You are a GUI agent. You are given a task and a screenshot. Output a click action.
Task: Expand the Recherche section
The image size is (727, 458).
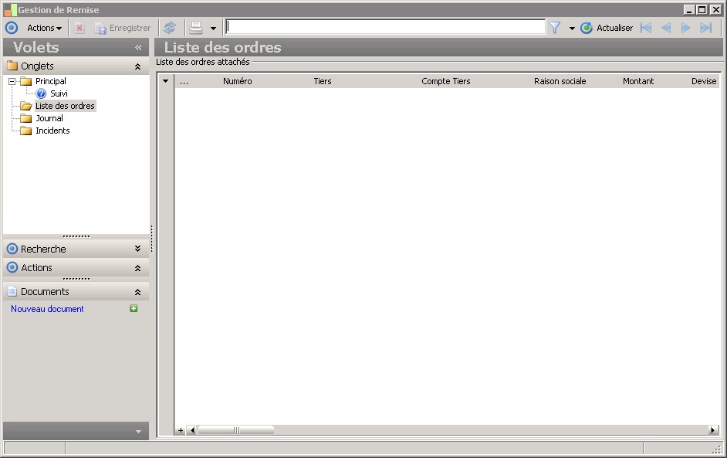[137, 249]
